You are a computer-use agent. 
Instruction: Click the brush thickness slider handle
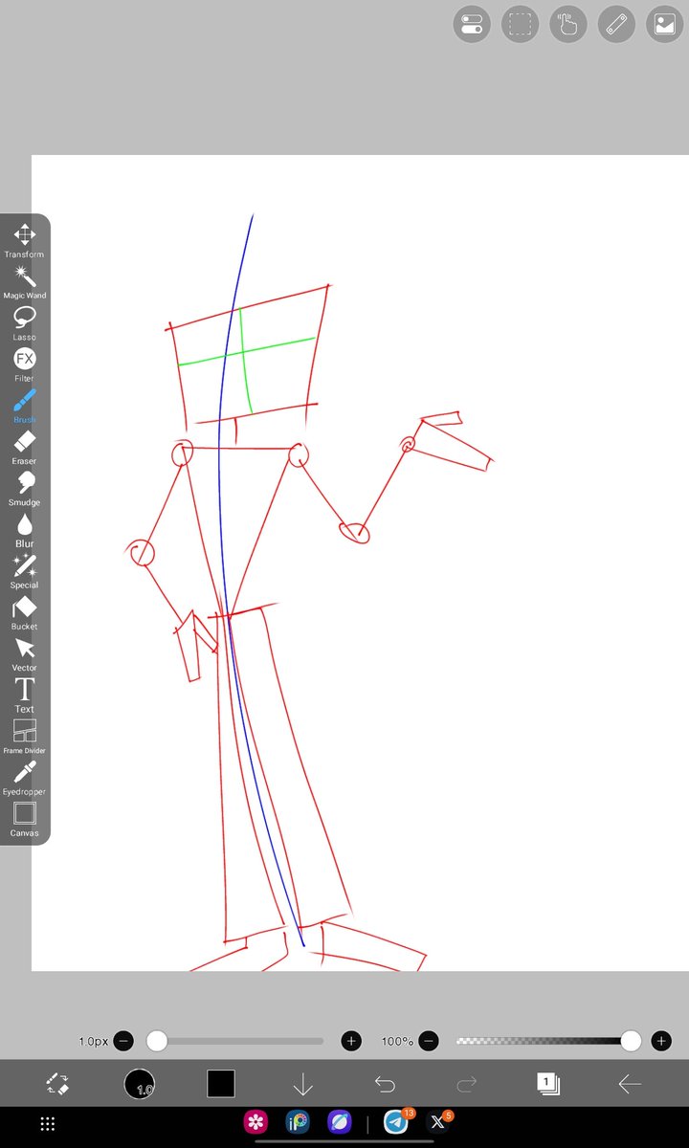[x=156, y=1041]
